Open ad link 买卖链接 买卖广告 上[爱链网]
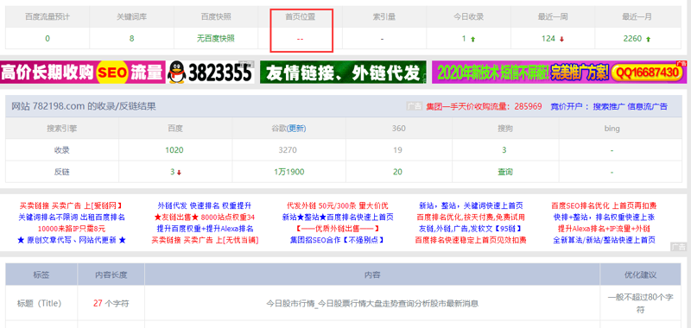The height and width of the screenshot is (328, 691). pyautogui.click(x=71, y=205)
